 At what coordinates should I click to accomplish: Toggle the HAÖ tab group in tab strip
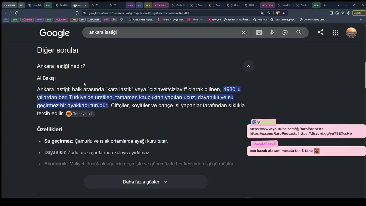coord(130,5)
